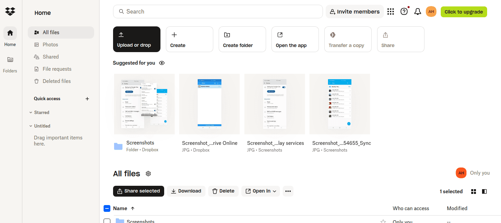
Task: Open the All files settings gear
Action: [148, 174]
